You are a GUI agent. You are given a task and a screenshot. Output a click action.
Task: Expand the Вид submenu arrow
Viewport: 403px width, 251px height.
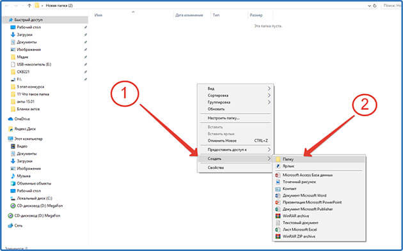click(x=269, y=89)
